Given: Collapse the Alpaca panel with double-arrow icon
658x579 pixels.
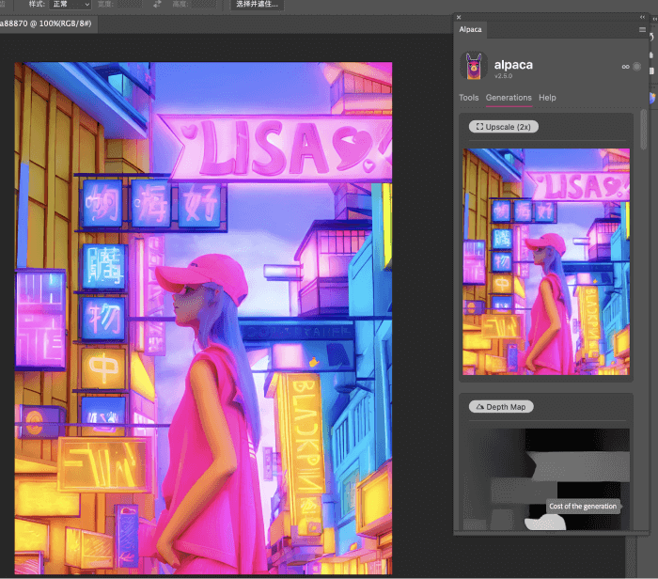Looking at the screenshot, I should click(x=642, y=17).
